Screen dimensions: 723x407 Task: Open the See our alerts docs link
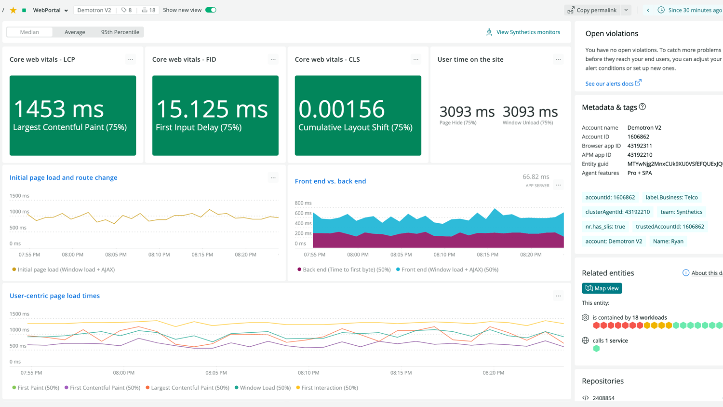click(610, 83)
